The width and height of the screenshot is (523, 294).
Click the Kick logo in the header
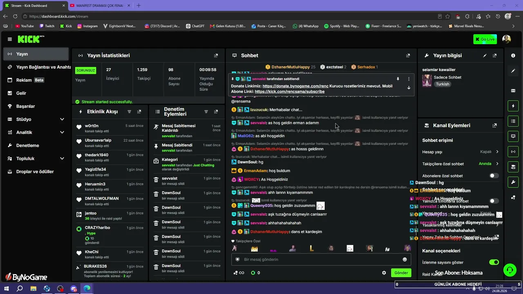click(x=31, y=39)
